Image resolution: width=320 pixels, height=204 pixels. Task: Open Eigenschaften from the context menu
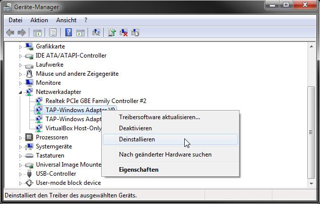170,170
